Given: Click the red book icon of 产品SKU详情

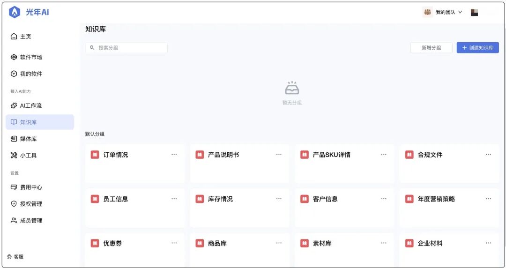Looking at the screenshot, I should tap(305, 155).
